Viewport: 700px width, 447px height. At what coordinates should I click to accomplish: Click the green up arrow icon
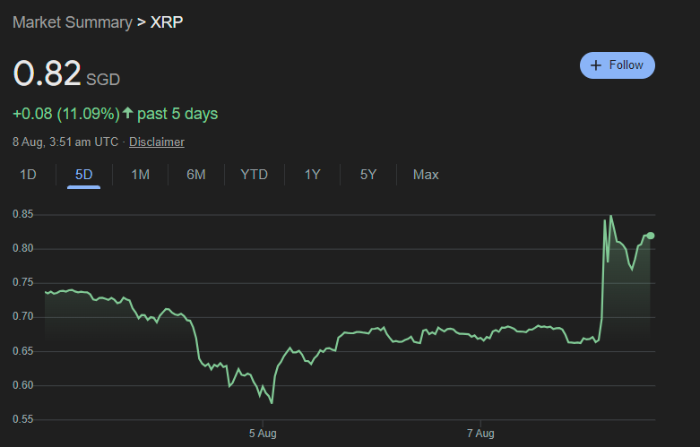[x=127, y=114]
